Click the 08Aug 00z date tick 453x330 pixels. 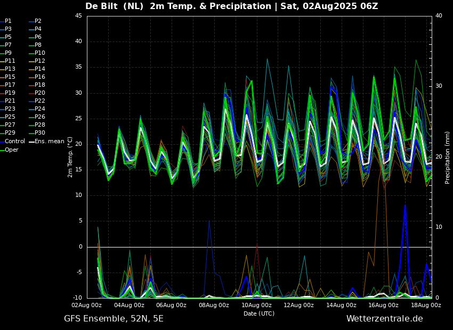(214, 306)
